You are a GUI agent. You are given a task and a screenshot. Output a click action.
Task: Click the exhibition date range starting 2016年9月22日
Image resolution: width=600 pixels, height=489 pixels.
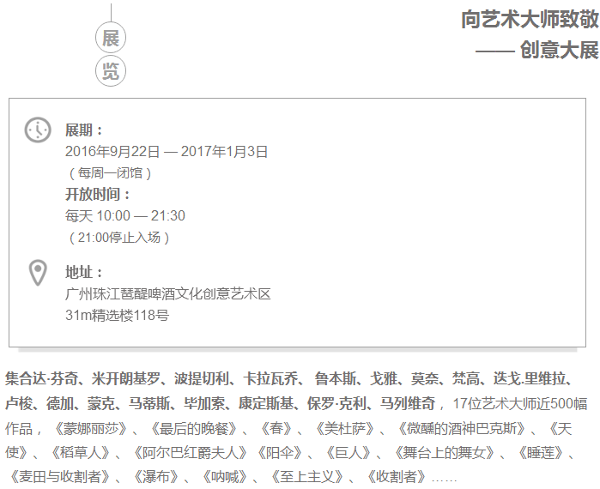pyautogui.click(x=167, y=152)
